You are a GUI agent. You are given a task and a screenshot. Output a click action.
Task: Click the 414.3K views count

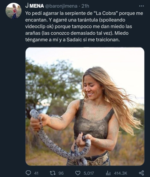120,173
